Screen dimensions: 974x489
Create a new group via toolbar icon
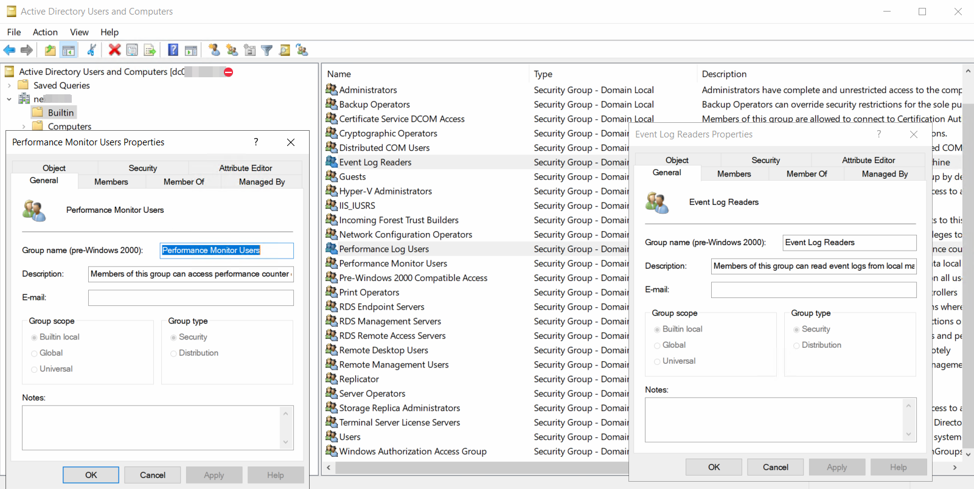pos(232,50)
